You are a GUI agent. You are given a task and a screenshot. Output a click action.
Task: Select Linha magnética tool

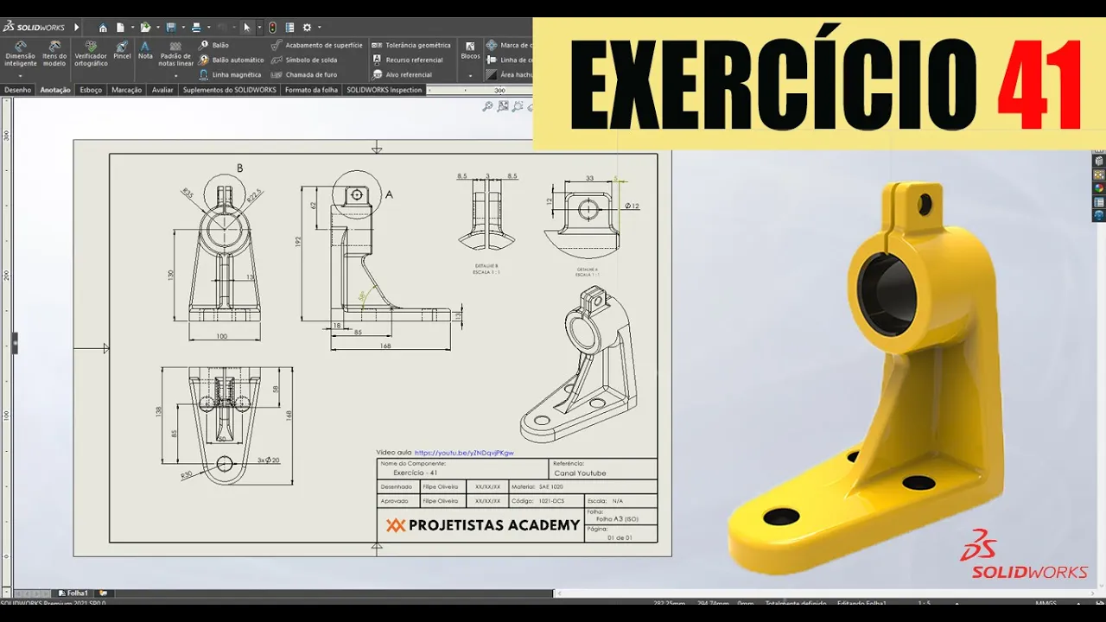tap(230, 75)
